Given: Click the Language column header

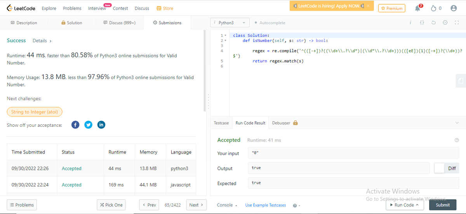Looking at the screenshot, I should (181, 152).
